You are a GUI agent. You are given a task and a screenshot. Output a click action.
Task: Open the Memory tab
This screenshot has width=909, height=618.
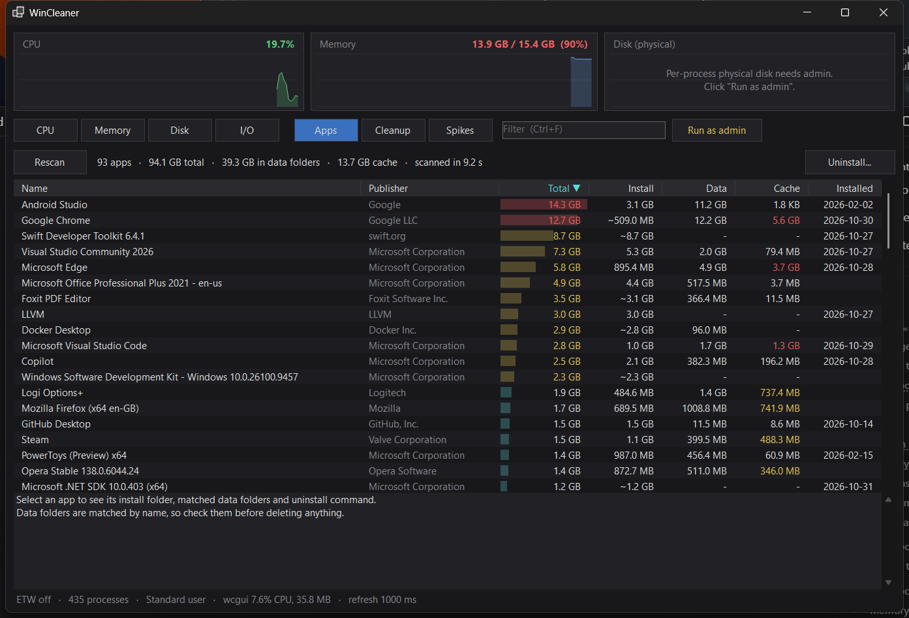click(113, 131)
